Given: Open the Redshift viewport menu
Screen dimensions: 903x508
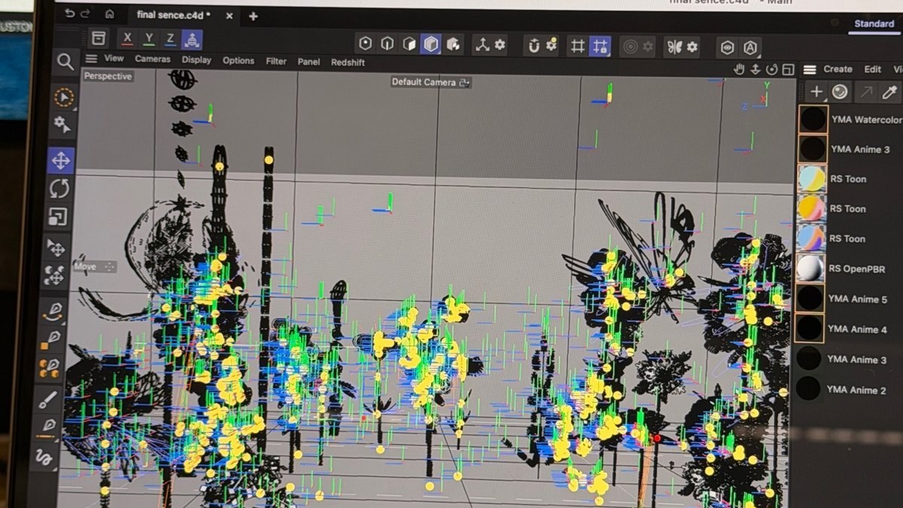Looking at the screenshot, I should point(348,62).
